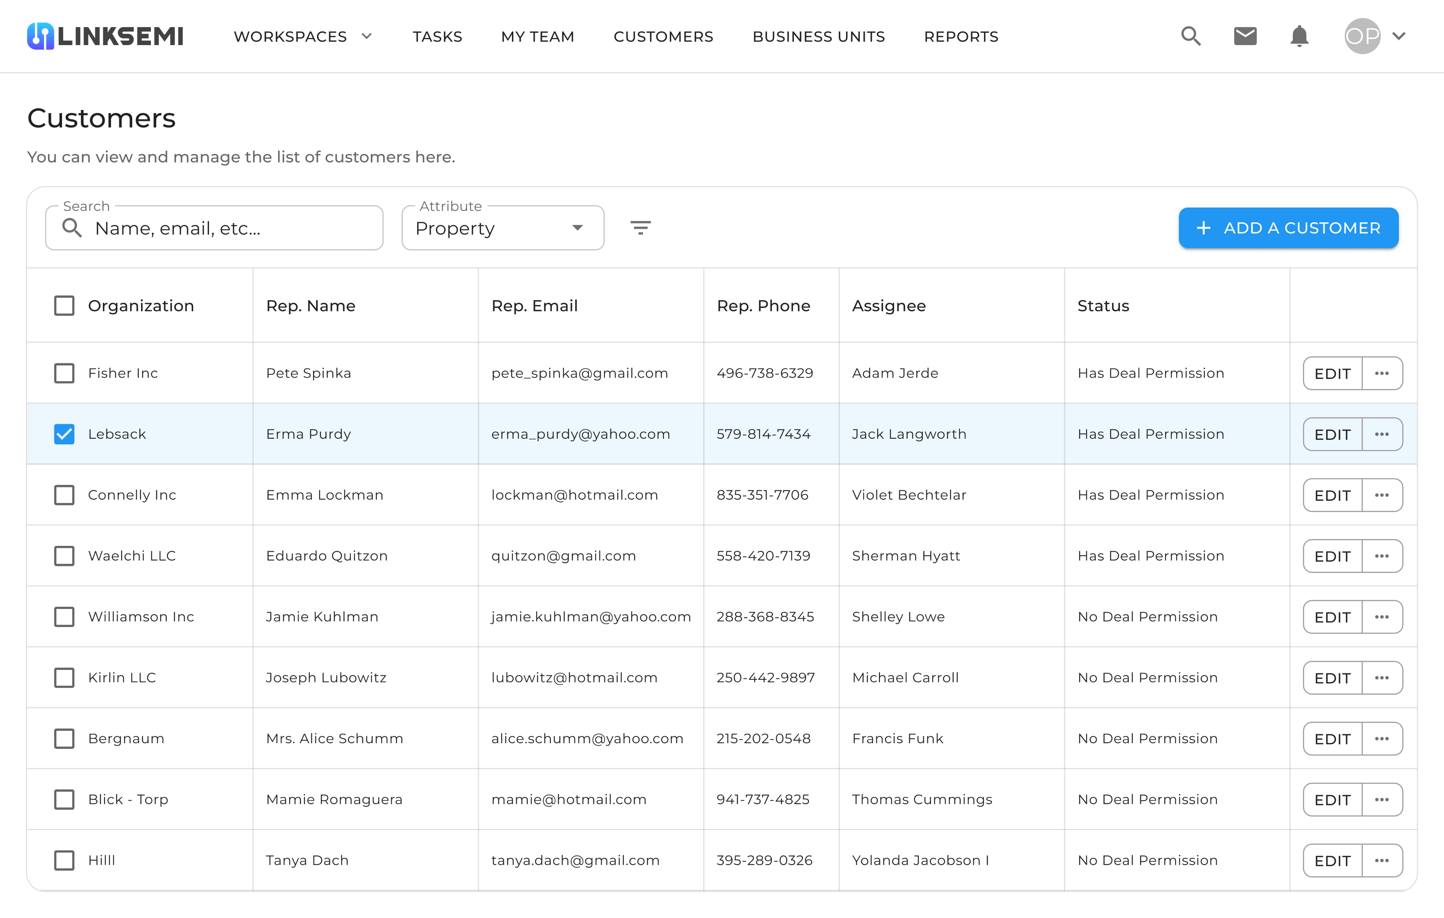Screen dimensions: 1444x918
Task: Open the Reports menu item
Action: tap(961, 37)
